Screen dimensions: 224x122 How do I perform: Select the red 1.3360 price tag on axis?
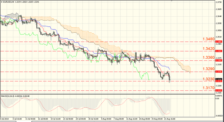[x=218, y=60]
